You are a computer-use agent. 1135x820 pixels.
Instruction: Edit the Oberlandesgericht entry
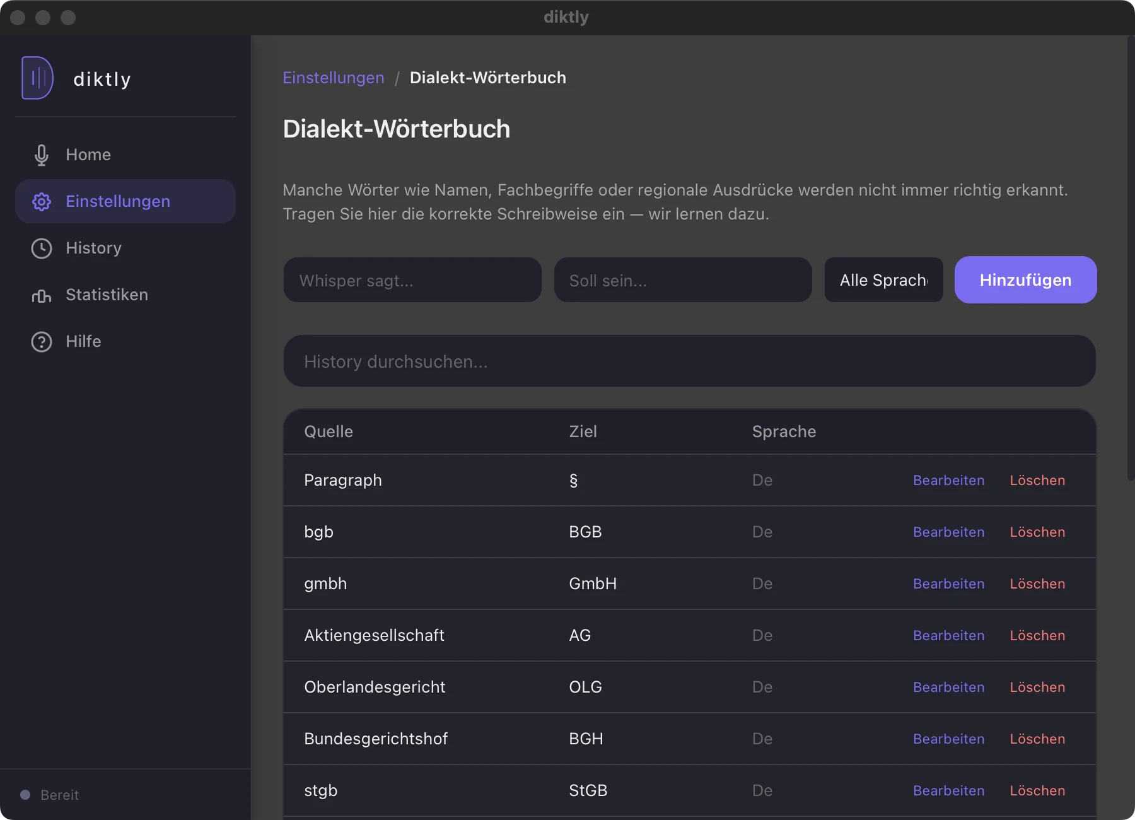click(949, 687)
